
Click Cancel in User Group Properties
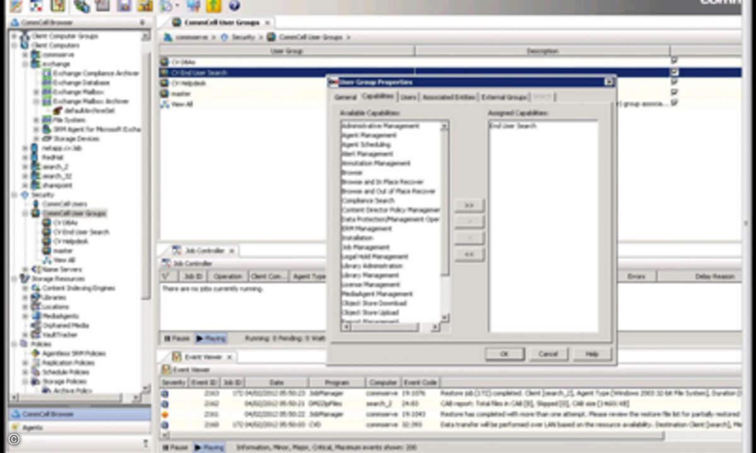(x=548, y=354)
